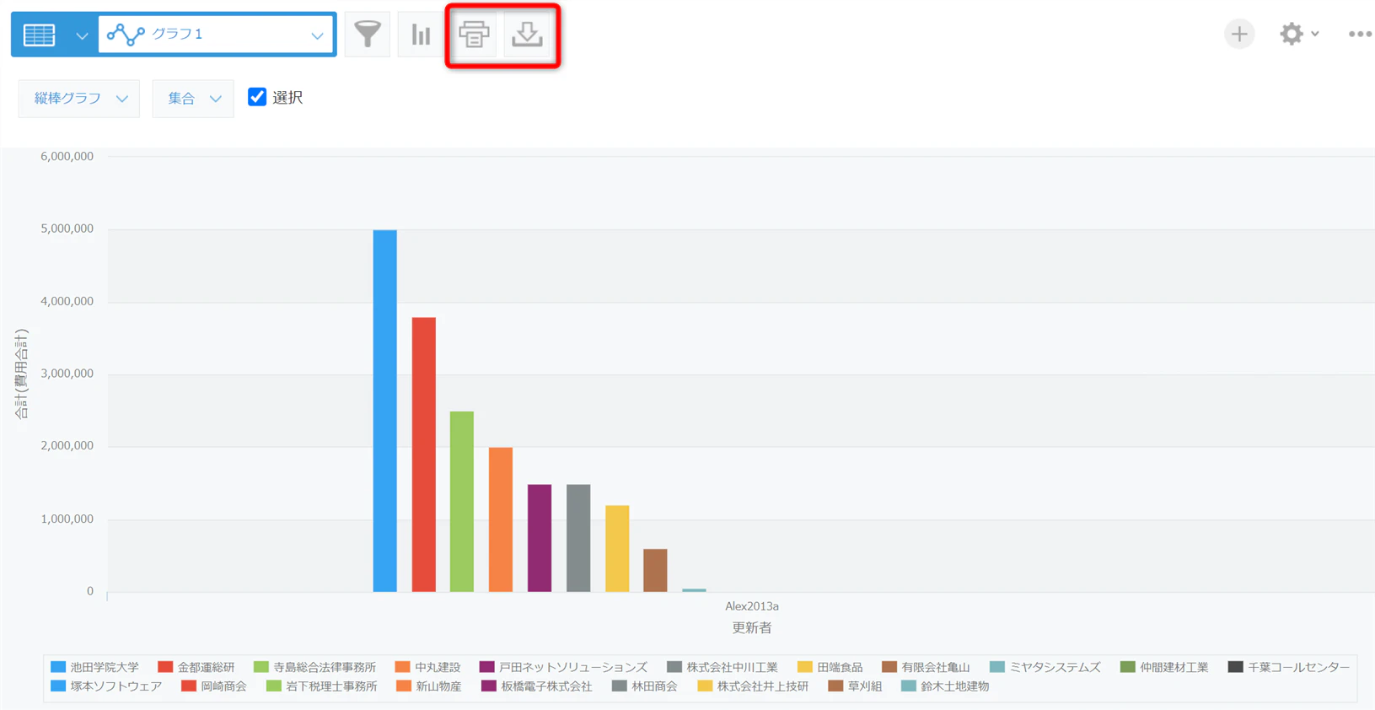Click legend entry 岡崎商会

214,686
